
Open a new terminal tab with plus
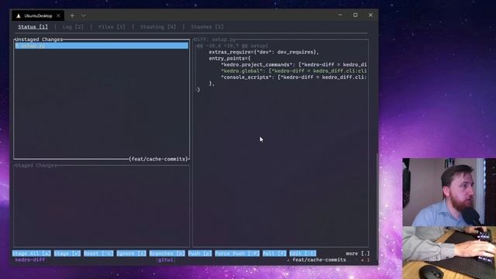(72, 15)
